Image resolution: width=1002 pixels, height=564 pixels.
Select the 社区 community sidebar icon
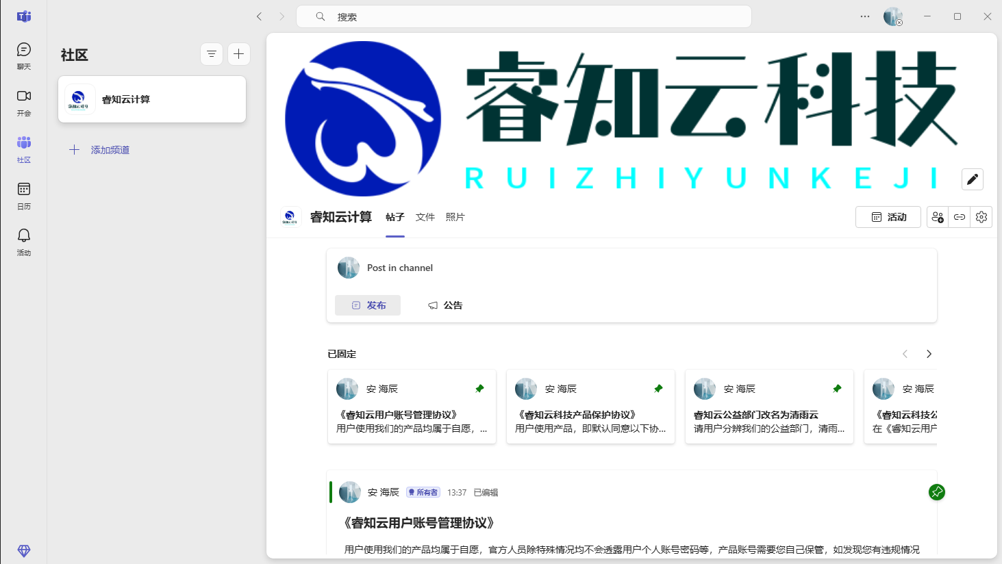24,149
